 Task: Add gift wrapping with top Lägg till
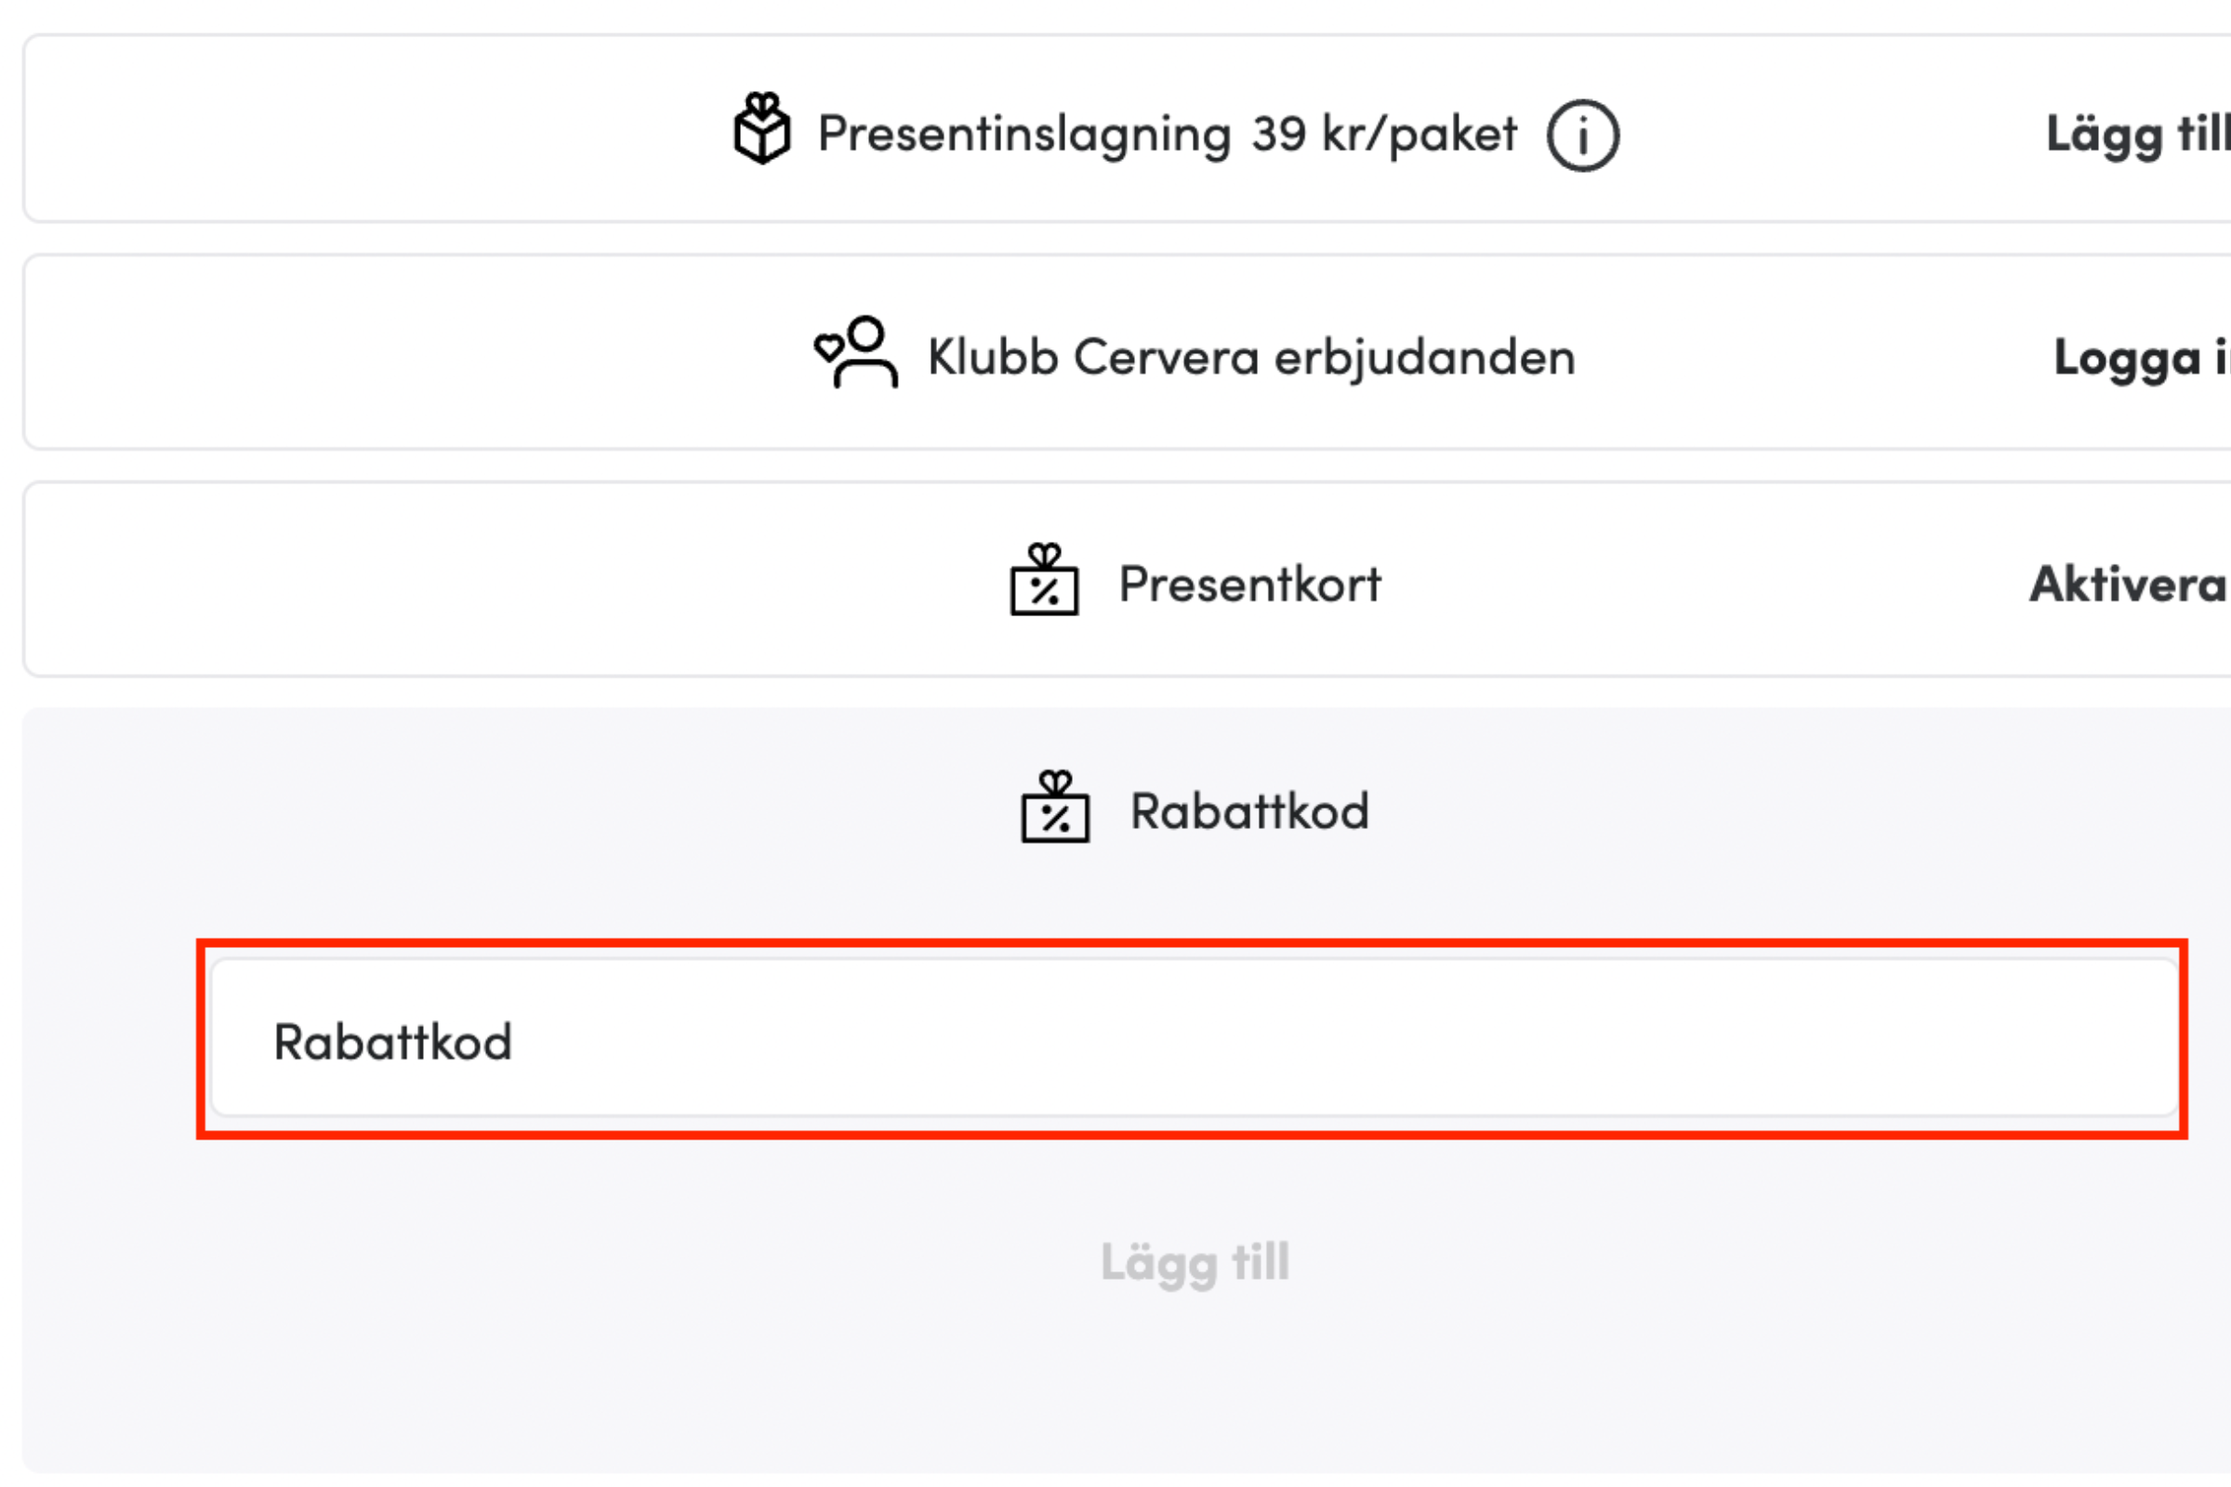pos(2138,135)
